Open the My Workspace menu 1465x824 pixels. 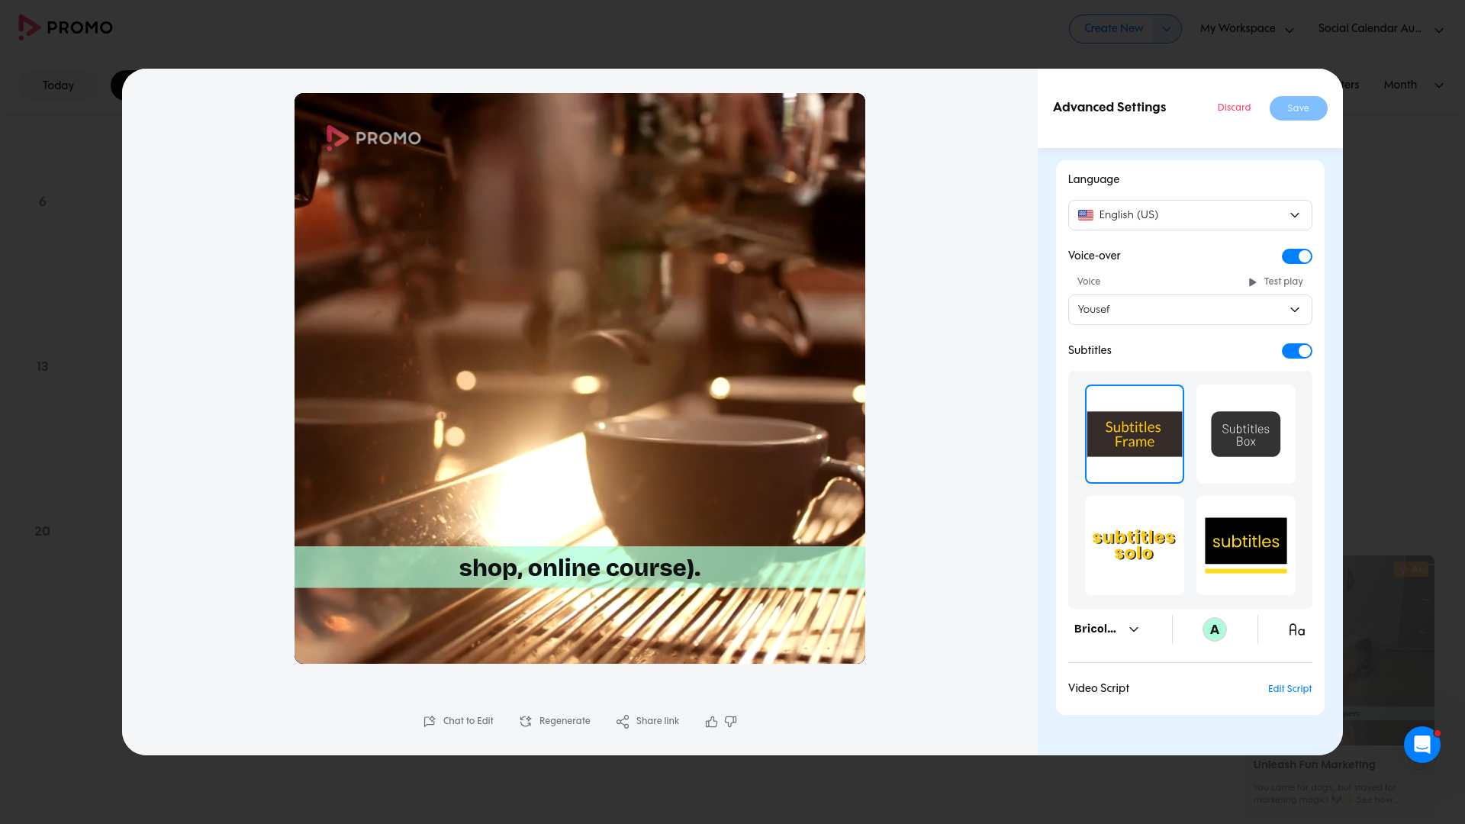coord(1247,29)
